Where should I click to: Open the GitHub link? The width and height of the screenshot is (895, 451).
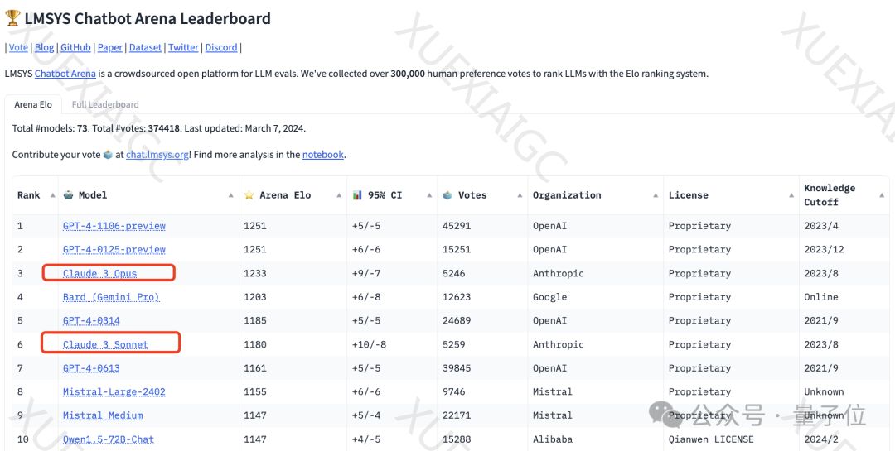click(75, 48)
